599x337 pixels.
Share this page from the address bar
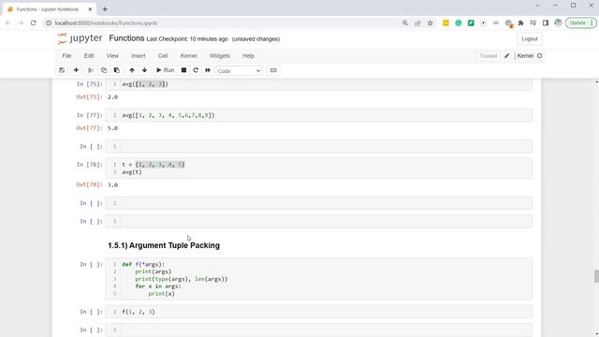tap(417, 22)
